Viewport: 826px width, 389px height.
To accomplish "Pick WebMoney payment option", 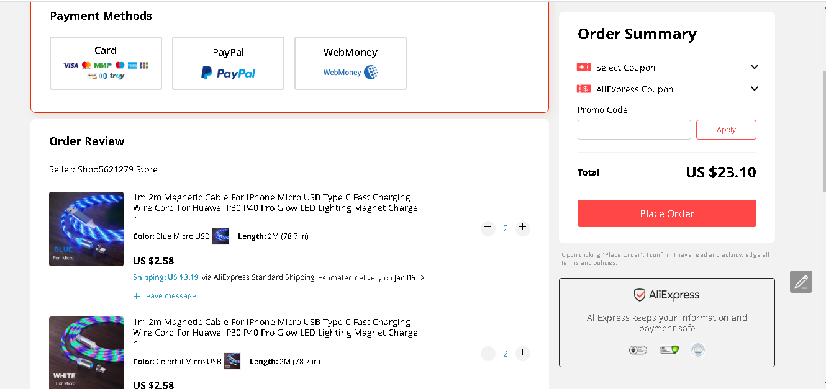I will coord(350,63).
